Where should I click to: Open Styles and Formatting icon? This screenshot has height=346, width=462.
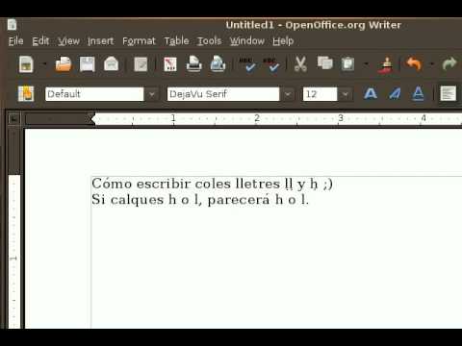[x=26, y=94]
